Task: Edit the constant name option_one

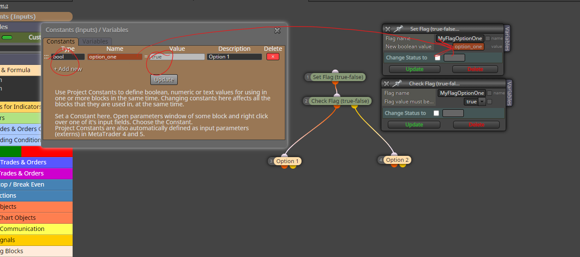Action: (114, 57)
